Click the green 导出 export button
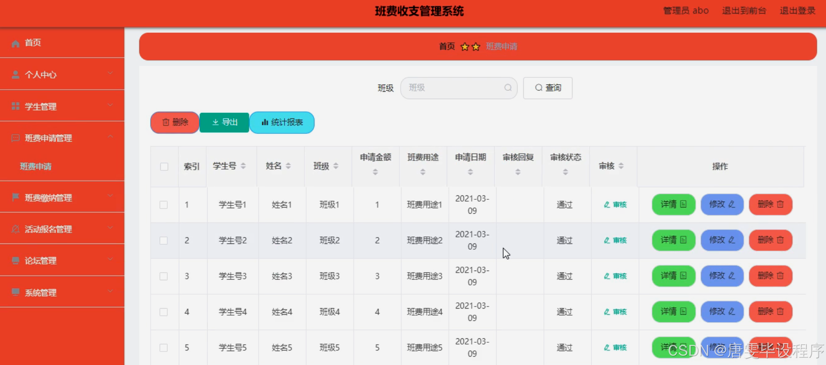Image resolution: width=826 pixels, height=365 pixels. coord(225,122)
